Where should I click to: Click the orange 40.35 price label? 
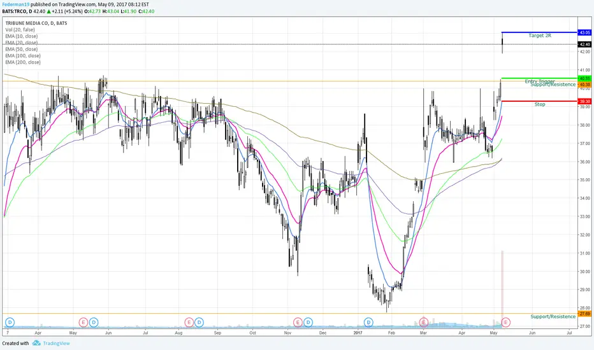[x=584, y=85]
